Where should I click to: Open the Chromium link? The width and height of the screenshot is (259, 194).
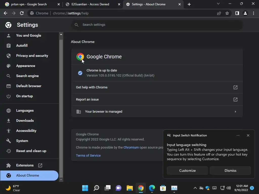click(131, 148)
